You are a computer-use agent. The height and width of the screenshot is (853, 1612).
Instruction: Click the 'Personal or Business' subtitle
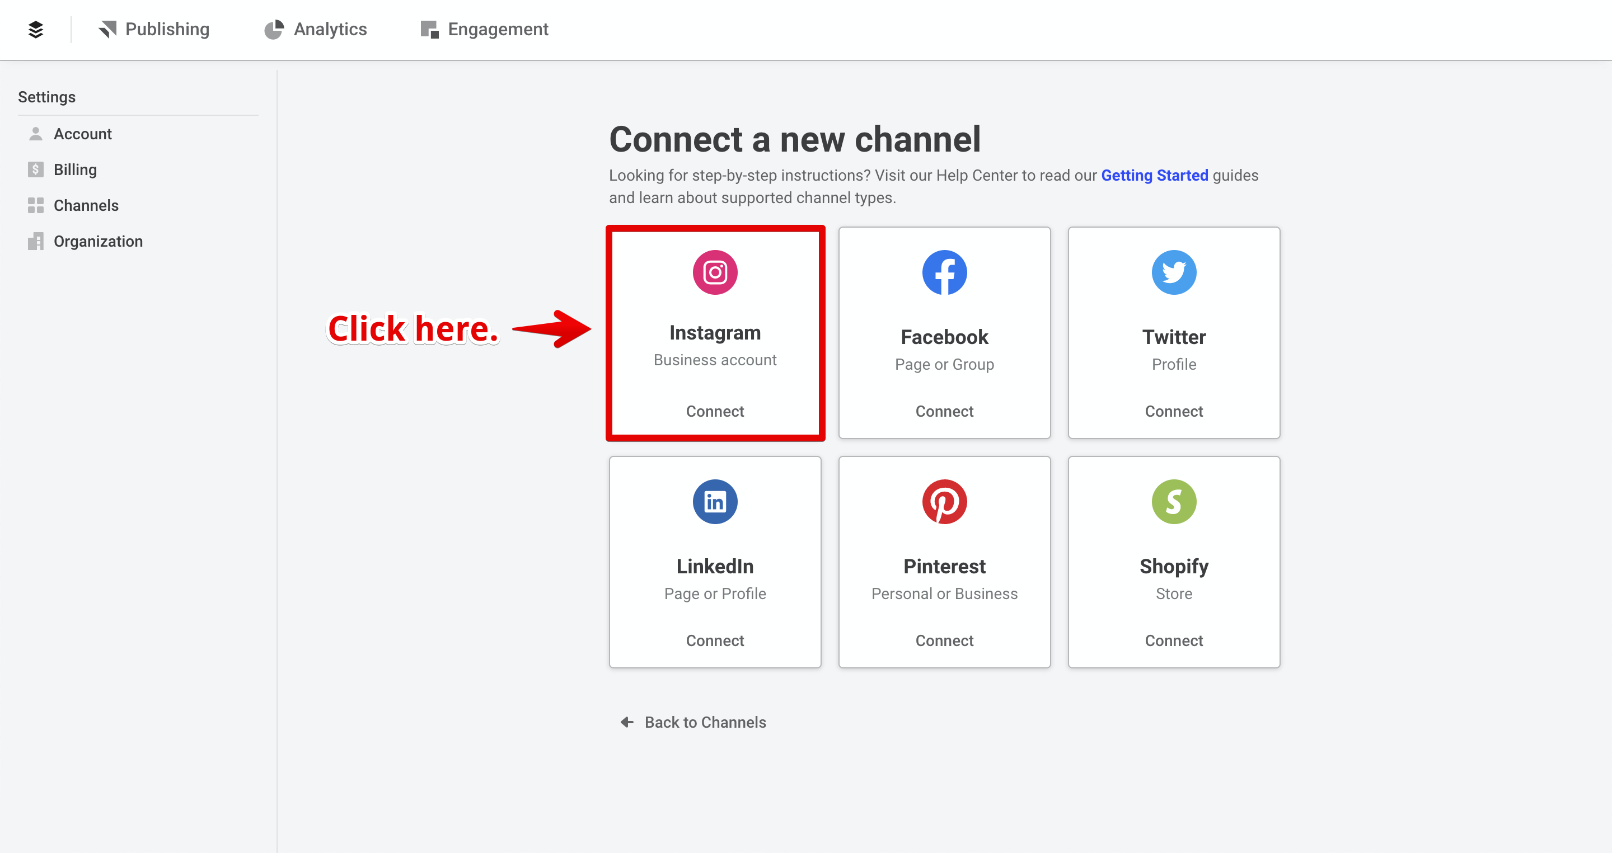944,593
